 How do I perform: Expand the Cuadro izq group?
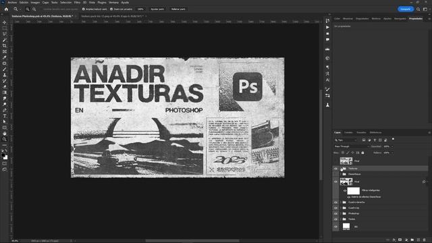341,208
